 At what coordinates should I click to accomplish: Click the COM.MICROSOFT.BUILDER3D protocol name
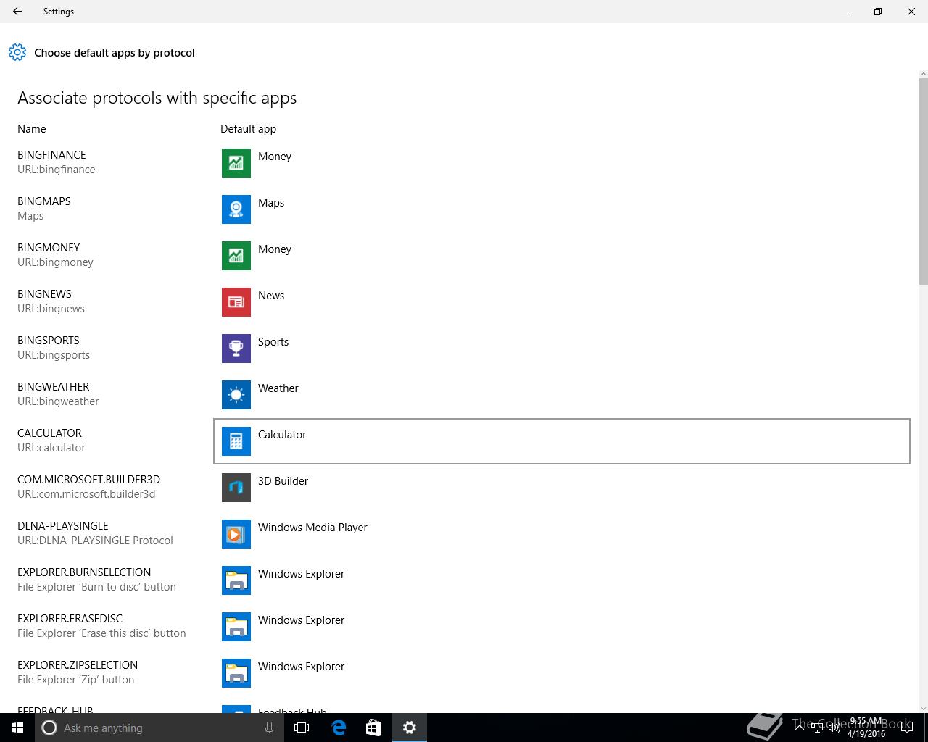click(x=88, y=480)
